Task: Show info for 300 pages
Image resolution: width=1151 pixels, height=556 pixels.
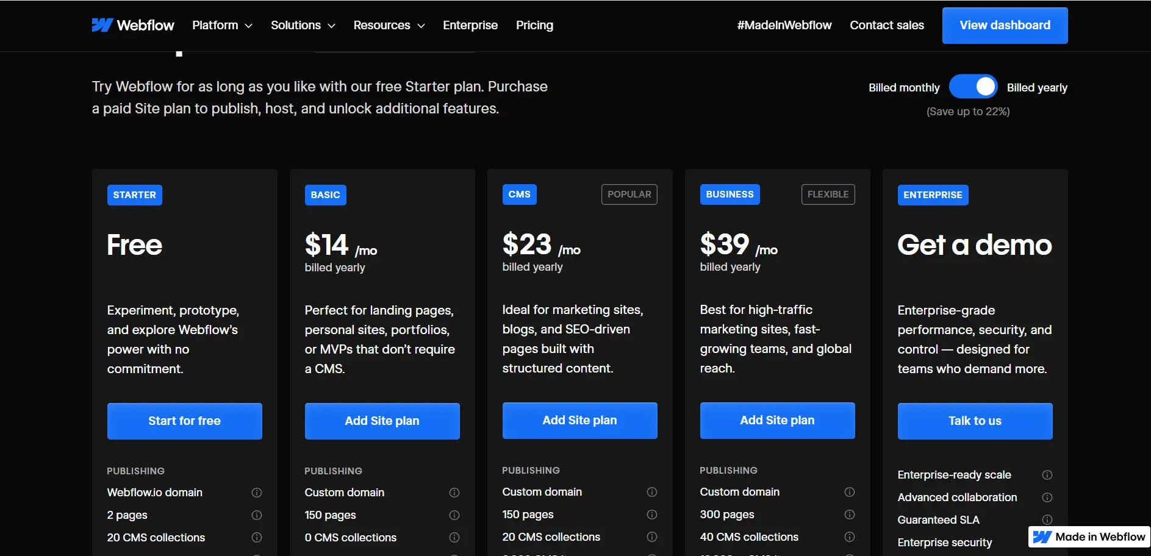Action: (x=850, y=515)
